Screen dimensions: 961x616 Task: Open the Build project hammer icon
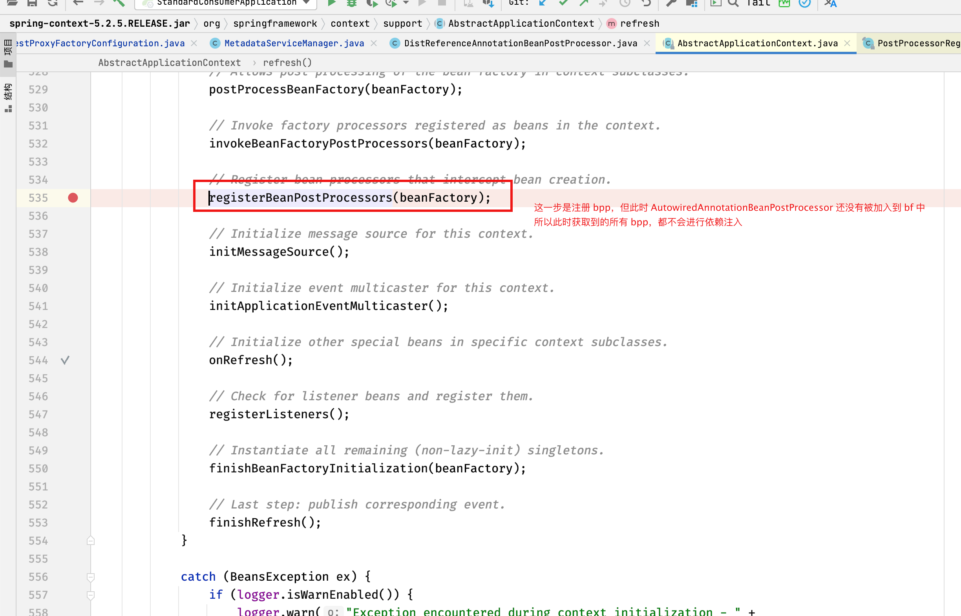tap(119, 3)
